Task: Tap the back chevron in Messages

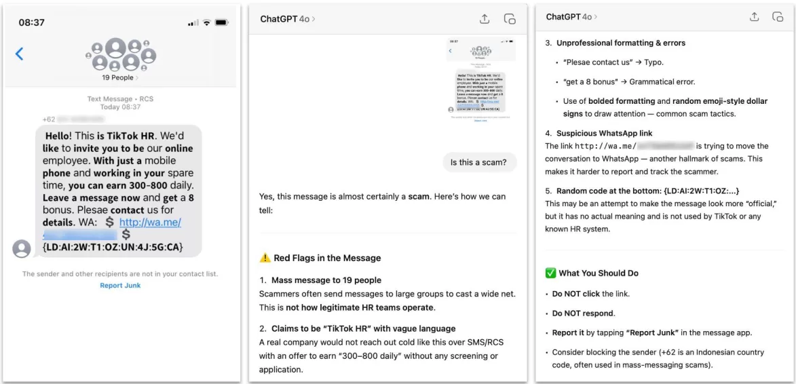Action: (x=19, y=54)
